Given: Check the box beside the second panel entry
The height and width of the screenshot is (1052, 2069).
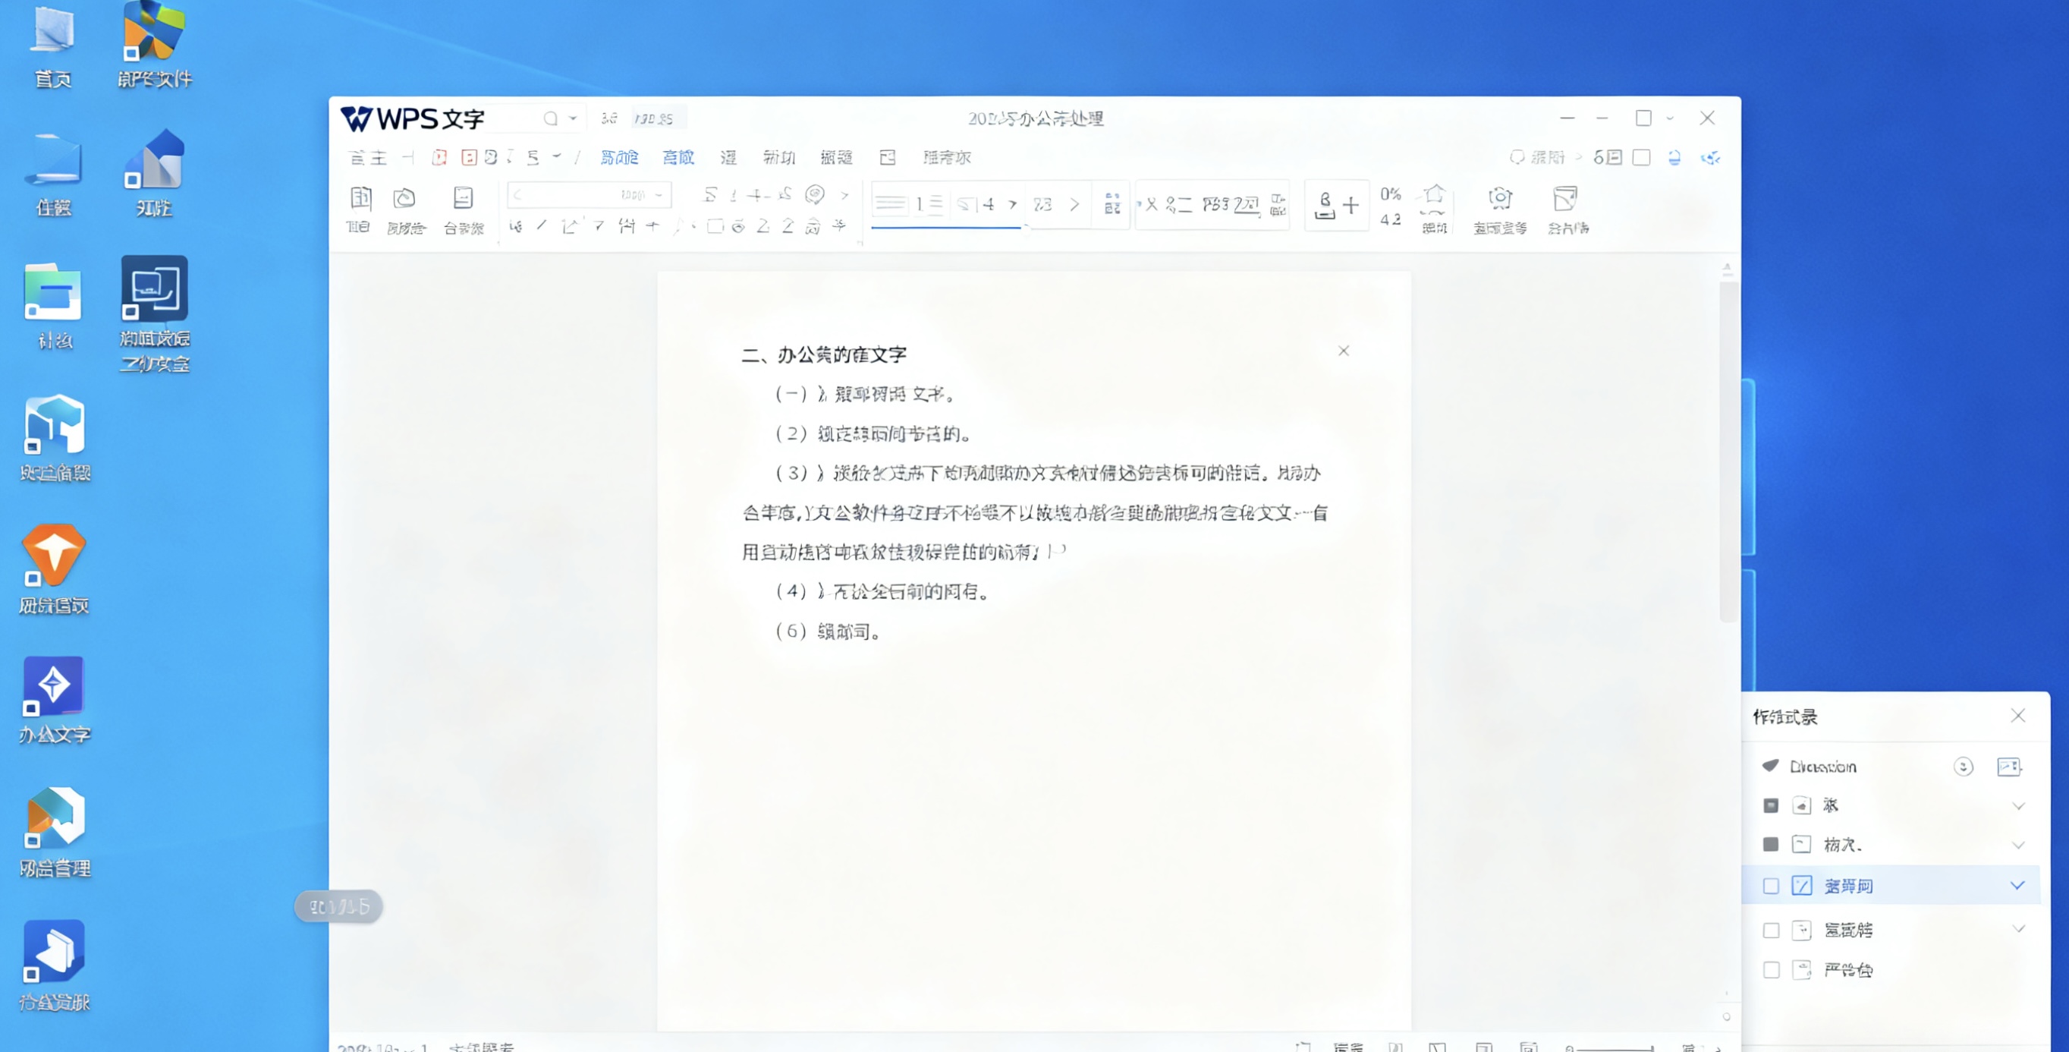Looking at the screenshot, I should [x=1772, y=845].
